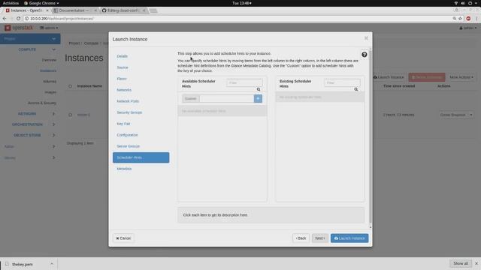Expand the thekey.pem download options arrow
481x270 pixels.
52,264
